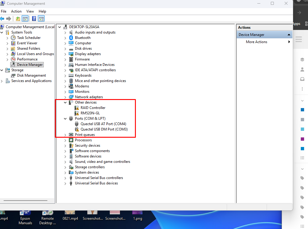Select the RAID Controller device
The height and width of the screenshot is (229, 308).
pyautogui.click(x=93, y=108)
